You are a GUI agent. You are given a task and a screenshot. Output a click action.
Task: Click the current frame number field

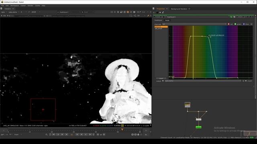coord(72,134)
